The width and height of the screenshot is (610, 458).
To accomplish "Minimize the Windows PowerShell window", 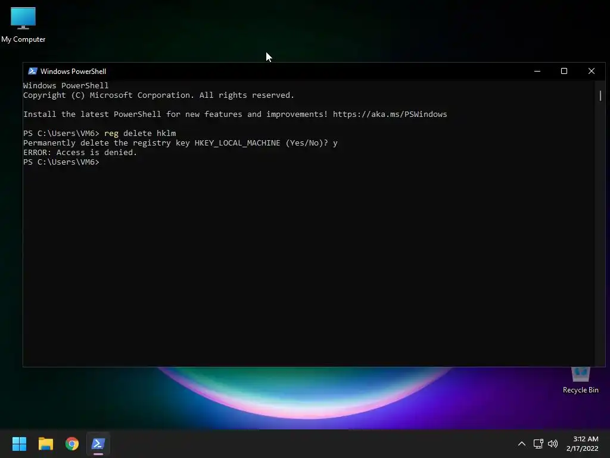I will click(x=537, y=72).
